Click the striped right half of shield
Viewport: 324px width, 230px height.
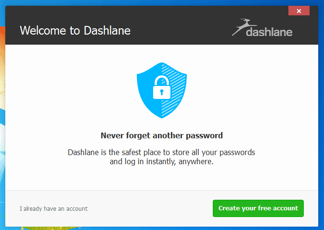click(x=174, y=91)
